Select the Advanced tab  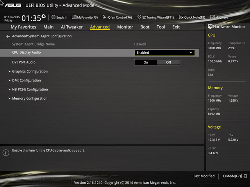click(x=100, y=27)
